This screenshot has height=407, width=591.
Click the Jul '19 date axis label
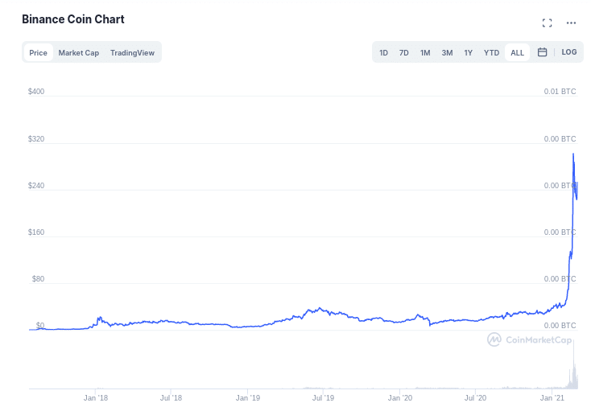click(x=324, y=398)
